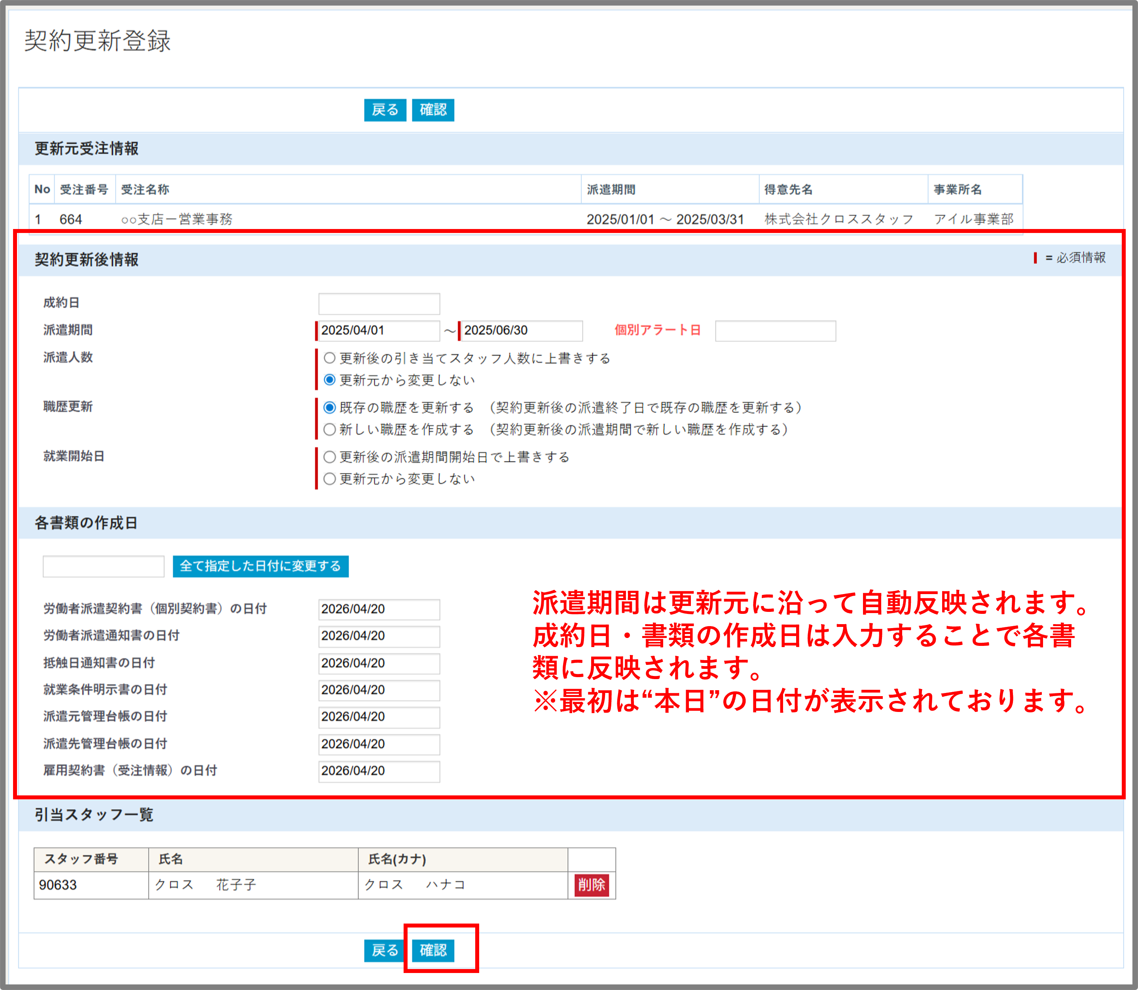This screenshot has width=1138, height=990.
Task: Click スタッフ番号 column header
Action: click(91, 859)
